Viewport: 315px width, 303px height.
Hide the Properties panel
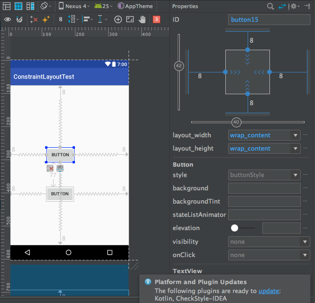tap(307, 6)
